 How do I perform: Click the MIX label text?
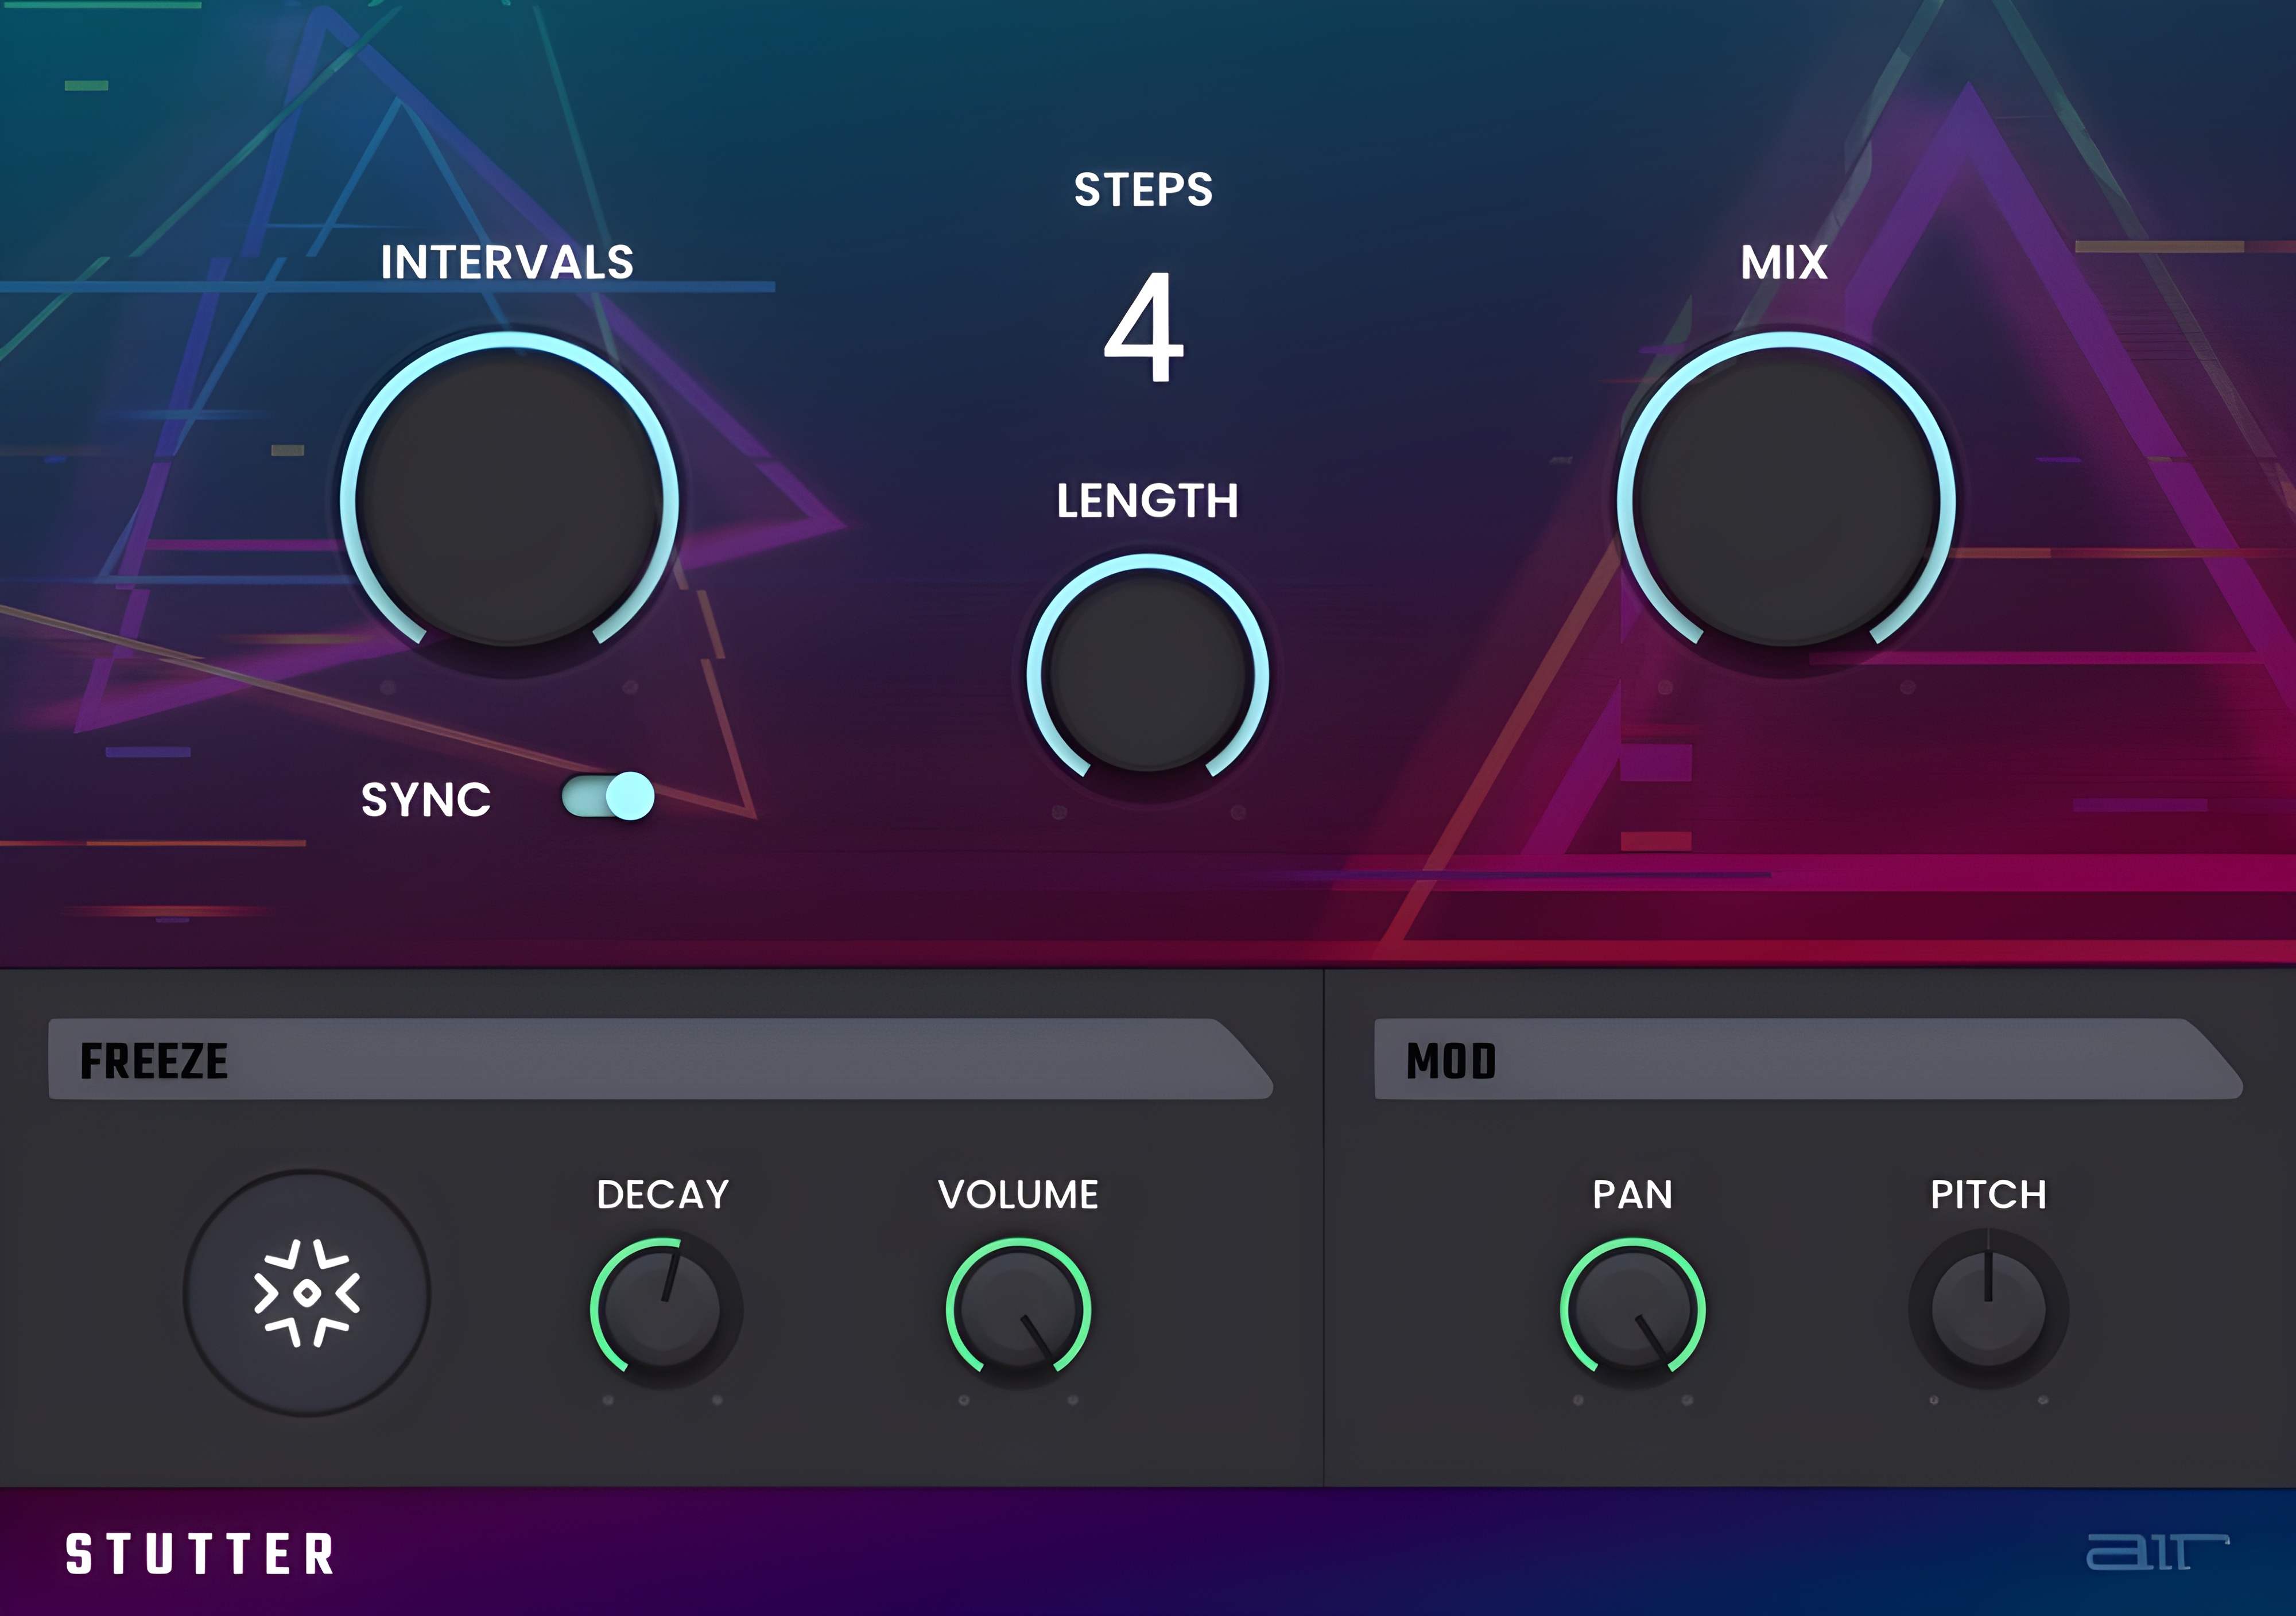(x=1784, y=263)
